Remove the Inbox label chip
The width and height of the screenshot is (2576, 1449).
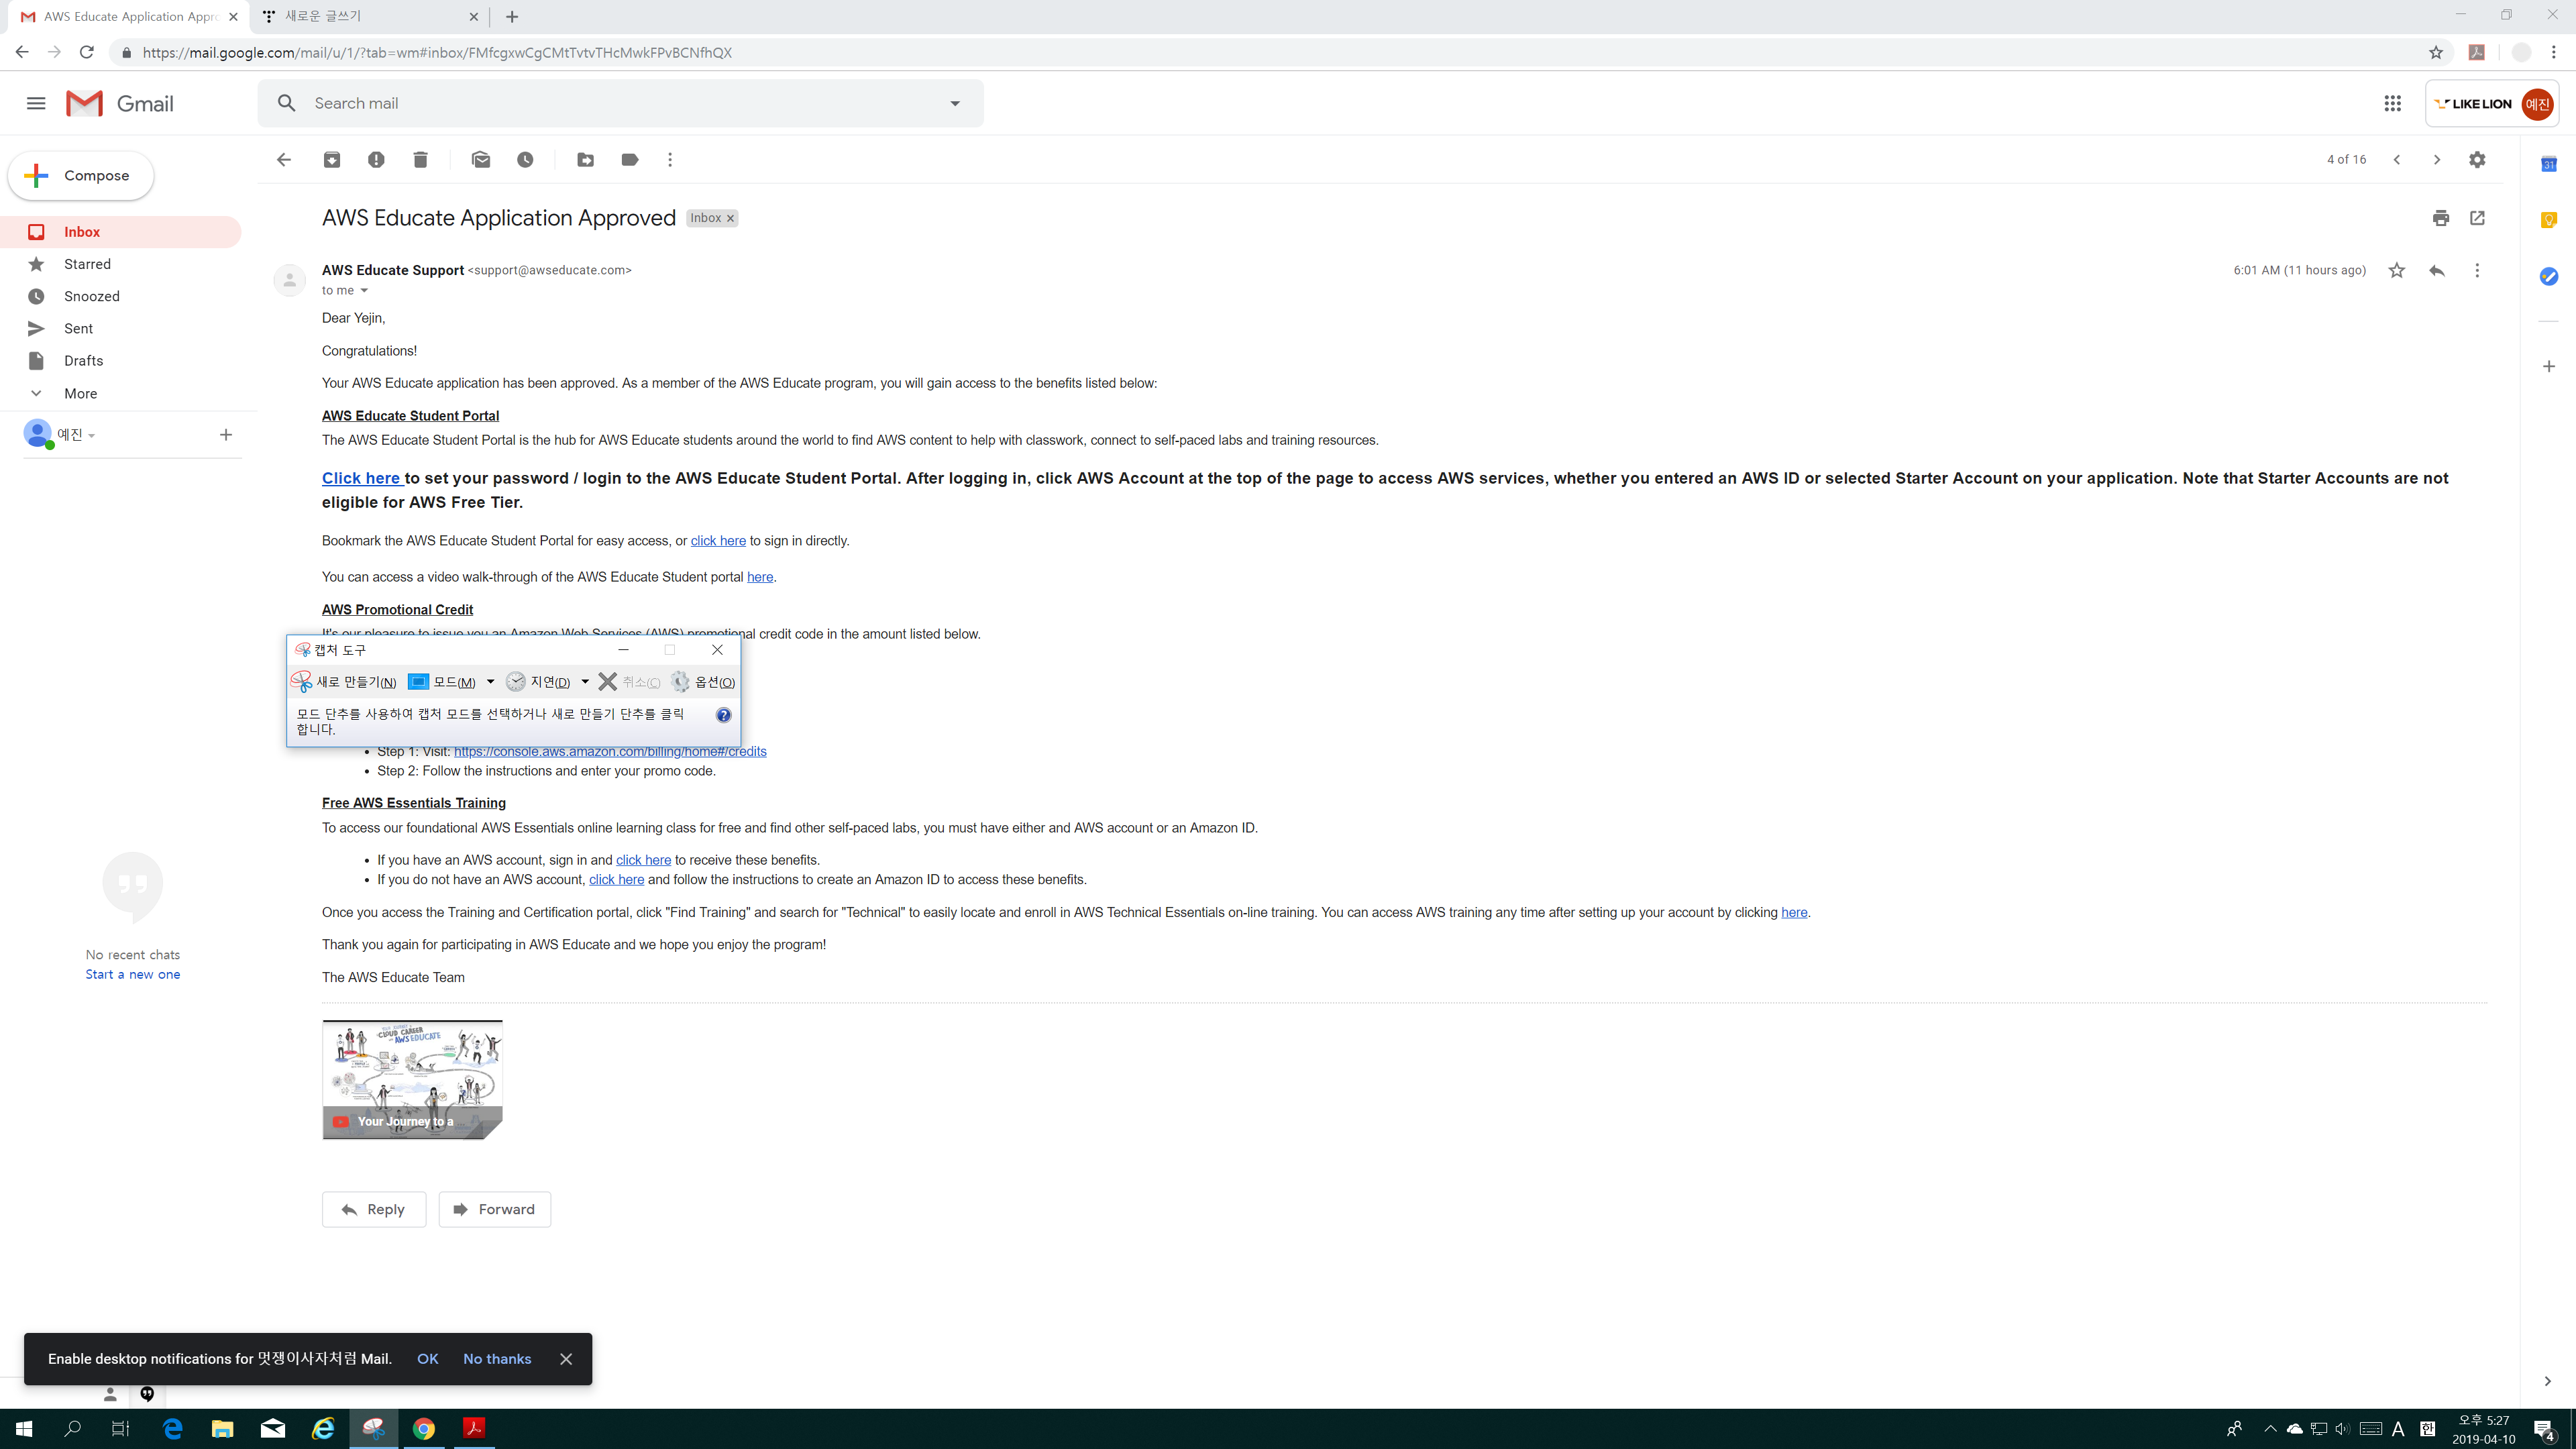(731, 218)
